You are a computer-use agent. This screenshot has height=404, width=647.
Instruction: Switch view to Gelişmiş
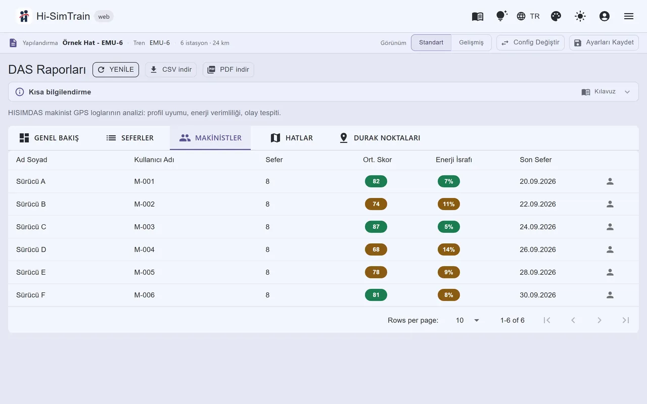point(471,42)
